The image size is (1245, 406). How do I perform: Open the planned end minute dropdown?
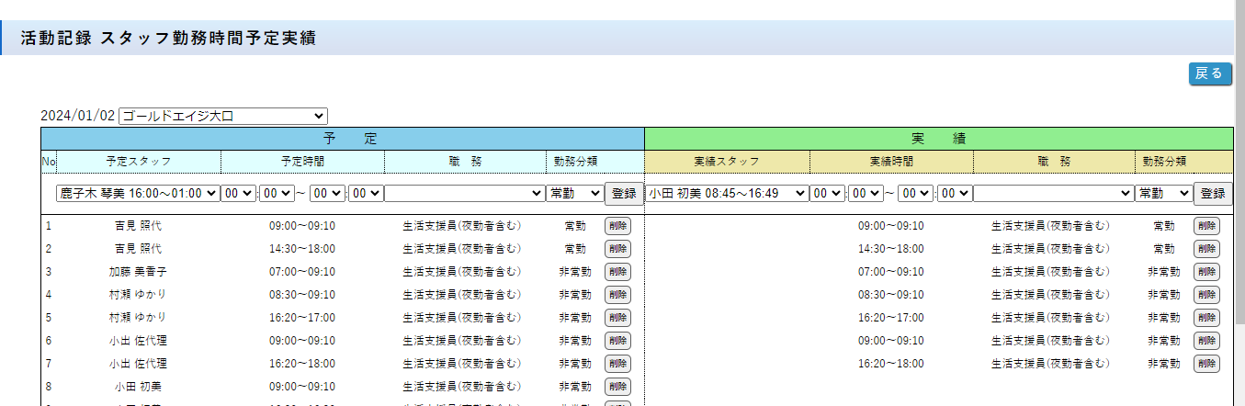click(x=366, y=193)
